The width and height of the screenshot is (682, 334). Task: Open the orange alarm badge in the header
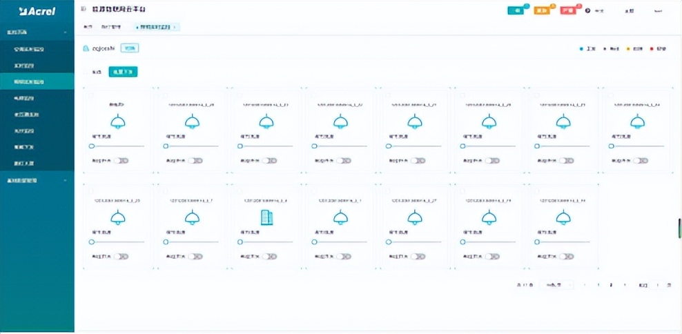tap(542, 10)
